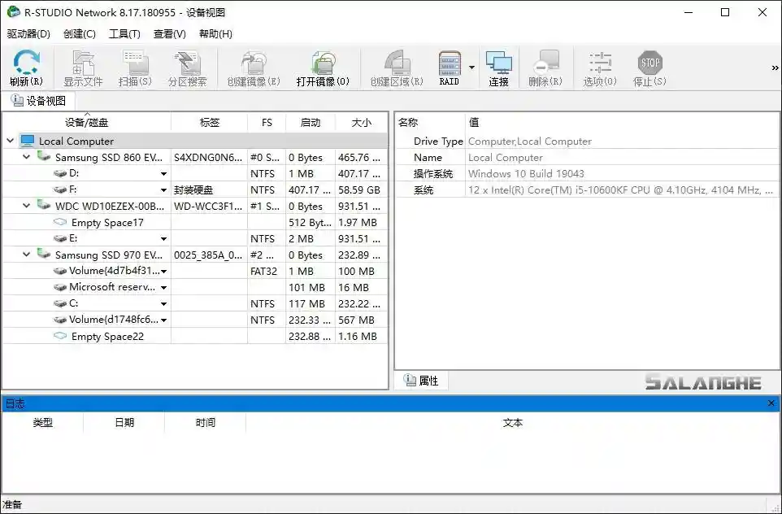Click the 删除 (Delete) toolbar icon
The width and height of the screenshot is (782, 514).
(x=545, y=67)
